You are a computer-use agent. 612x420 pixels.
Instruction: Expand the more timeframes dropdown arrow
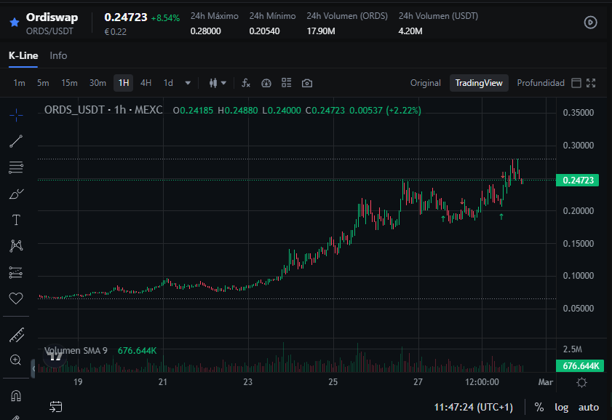coord(188,83)
